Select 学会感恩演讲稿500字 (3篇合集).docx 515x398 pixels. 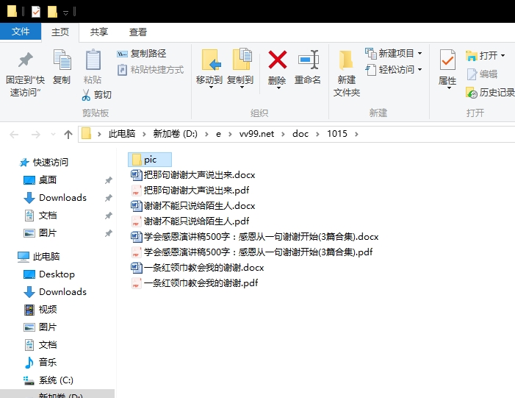254,236
